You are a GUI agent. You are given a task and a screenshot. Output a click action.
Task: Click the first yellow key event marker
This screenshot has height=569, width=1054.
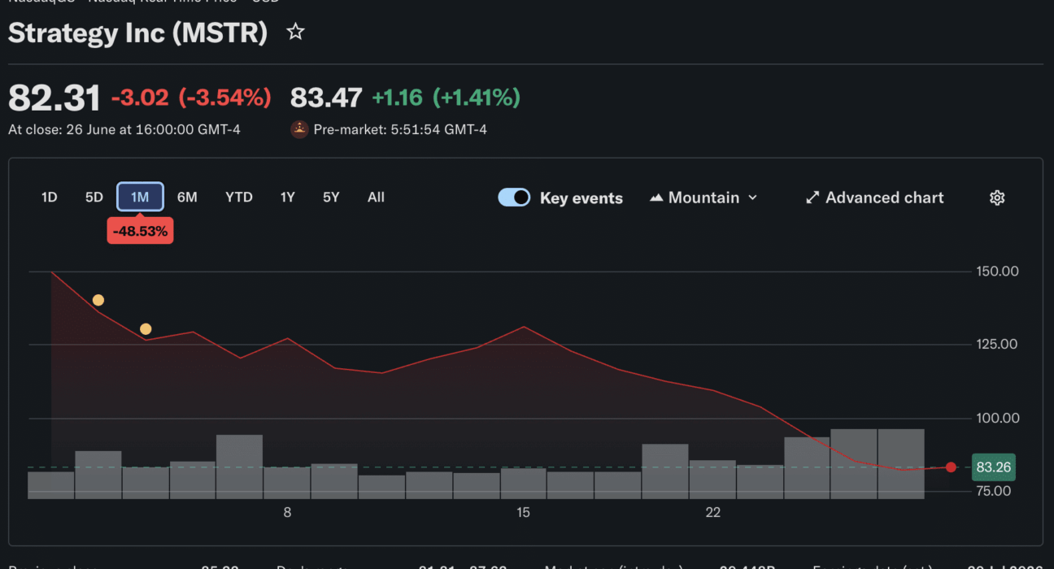tap(98, 300)
